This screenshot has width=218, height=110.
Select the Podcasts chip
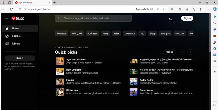(x=92, y=33)
